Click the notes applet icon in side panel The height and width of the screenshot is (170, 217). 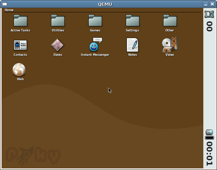[209, 14]
